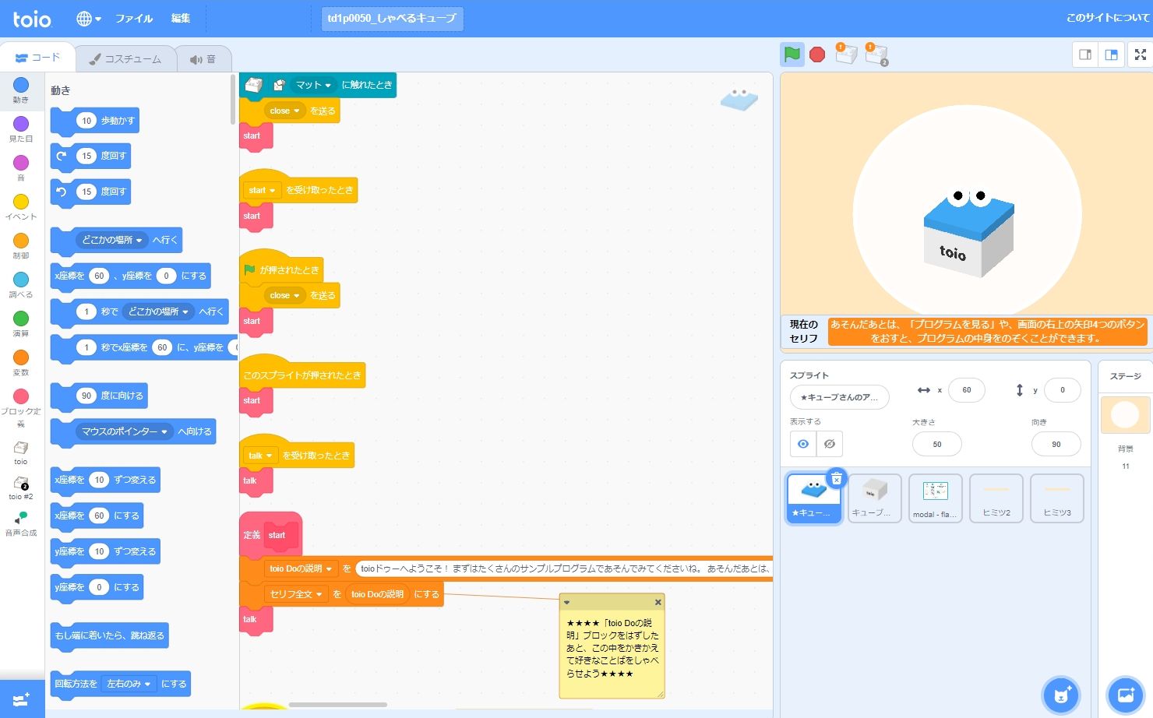Select the 音声合成 extension category
This screenshot has width=1153, height=718.
click(x=21, y=524)
